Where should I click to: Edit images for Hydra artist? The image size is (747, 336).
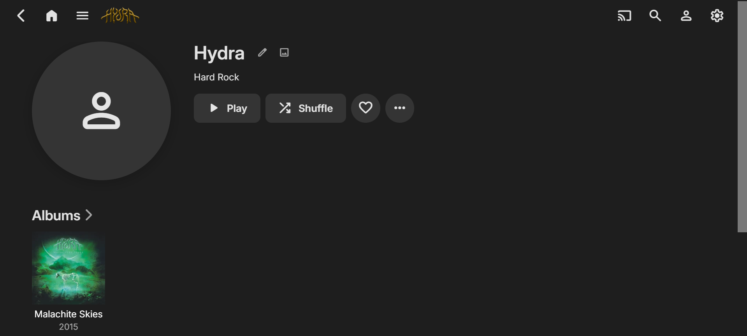[x=284, y=52]
